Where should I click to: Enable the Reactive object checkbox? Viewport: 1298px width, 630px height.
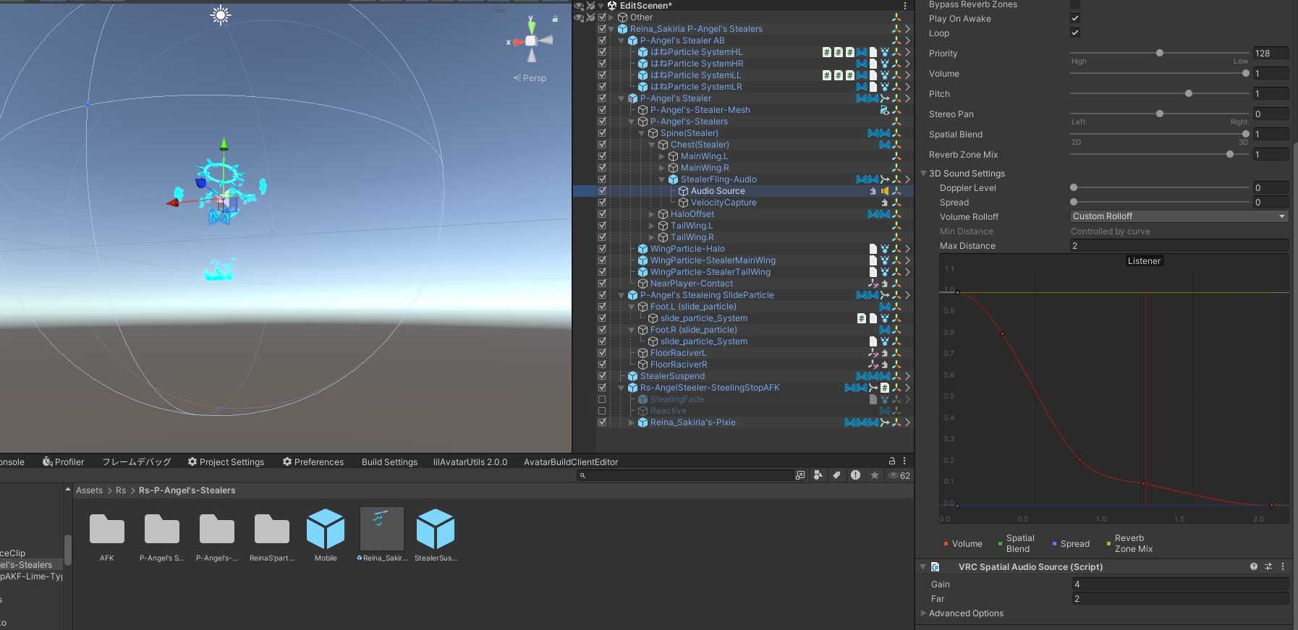pyautogui.click(x=602, y=411)
